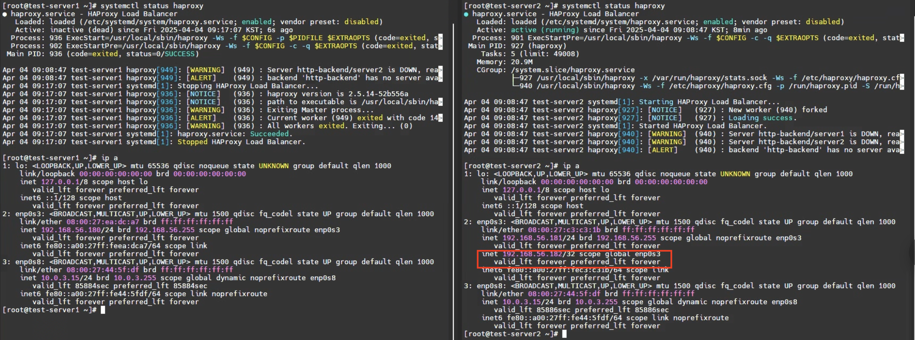This screenshot has width=915, height=340.
Task: Click "127.0.0.1/8" loopback address in test-server1
Action: [x=64, y=182]
